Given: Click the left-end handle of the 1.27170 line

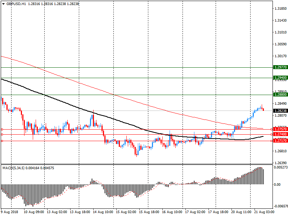Looking at the screenshot, I should tap(2, 141).
